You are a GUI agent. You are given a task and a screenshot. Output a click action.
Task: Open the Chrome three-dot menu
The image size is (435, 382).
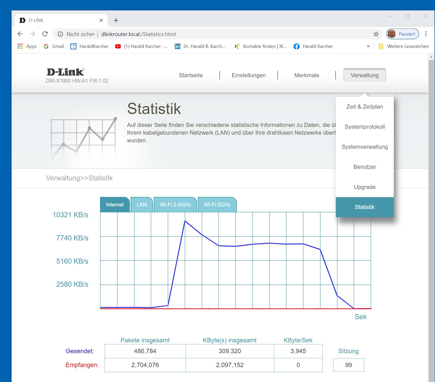[426, 34]
